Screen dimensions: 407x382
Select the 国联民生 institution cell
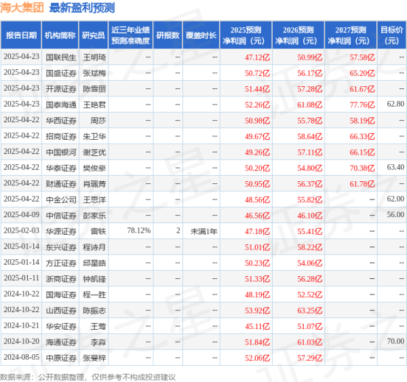(61, 57)
